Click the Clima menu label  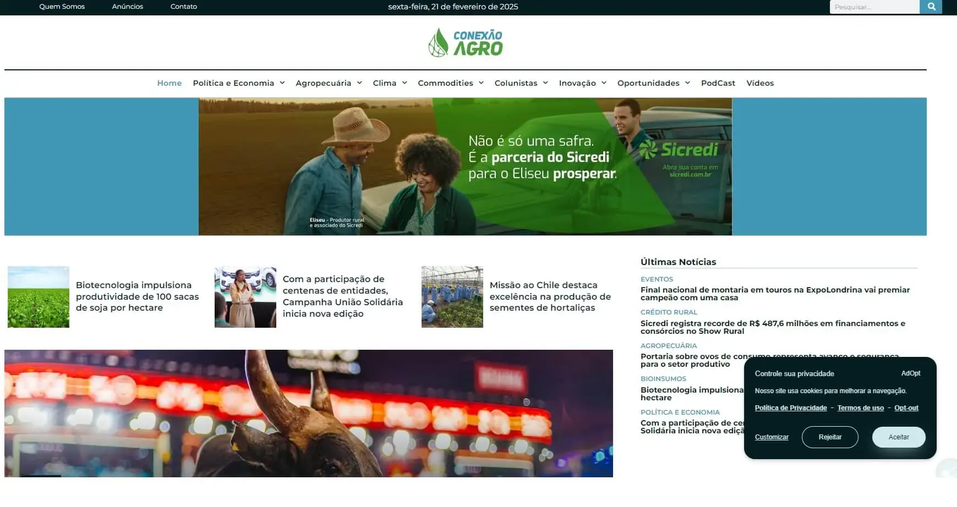pos(385,83)
